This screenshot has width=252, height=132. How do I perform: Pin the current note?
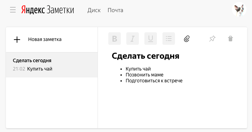point(212,39)
